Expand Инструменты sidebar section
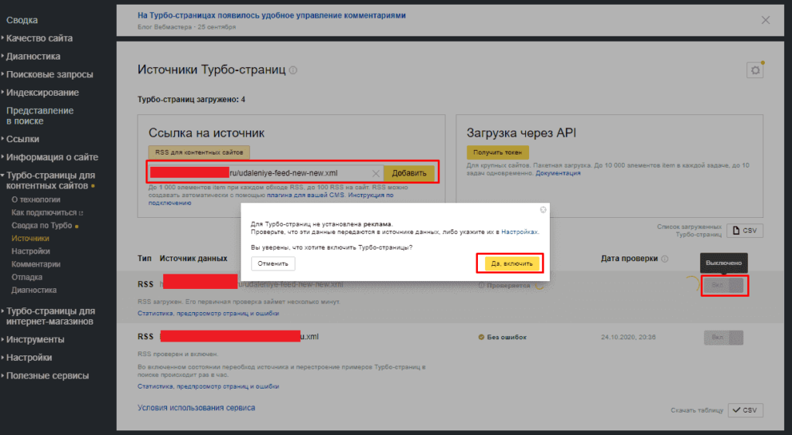This screenshot has width=792, height=435. 35,340
